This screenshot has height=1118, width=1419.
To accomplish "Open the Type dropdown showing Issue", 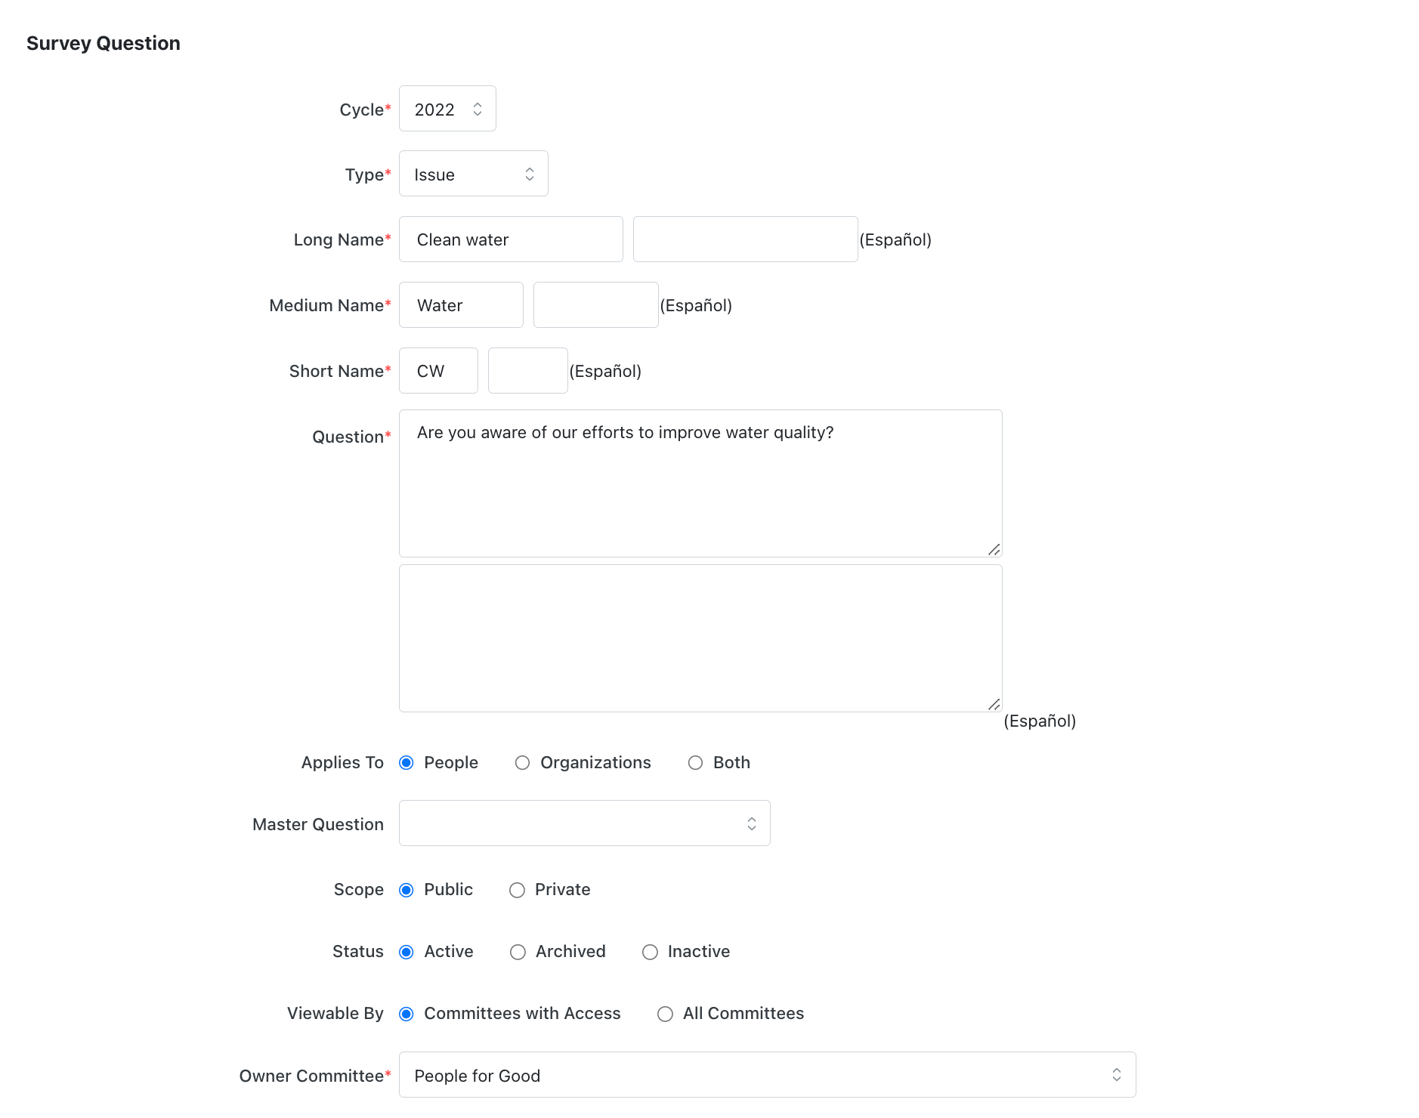I will pyautogui.click(x=473, y=174).
